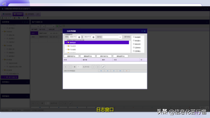Refresh the log list in dialog
The width and height of the screenshot is (210, 118).
[x=103, y=67]
